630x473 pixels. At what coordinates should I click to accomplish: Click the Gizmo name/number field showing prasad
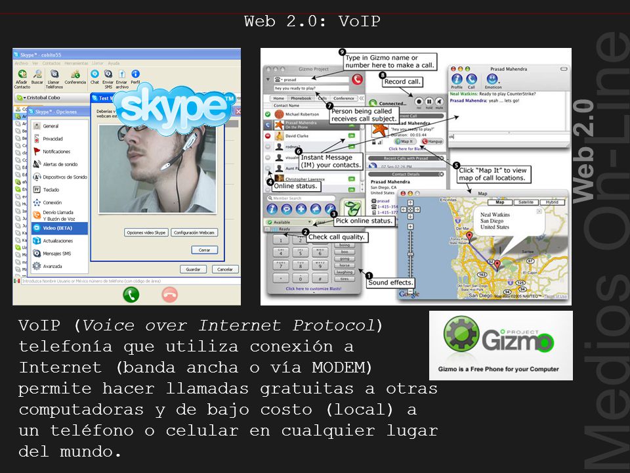pos(311,79)
